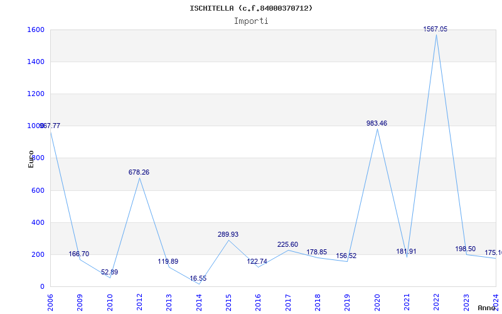This screenshot has width=502, height=314.
Task: Click the x-axis year 2019
Action: point(348,303)
